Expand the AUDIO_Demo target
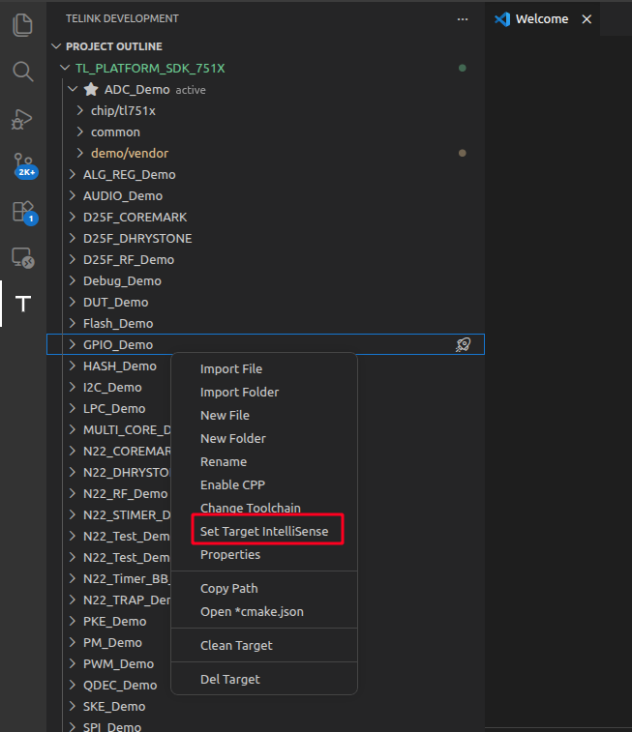The image size is (632, 732). point(73,195)
